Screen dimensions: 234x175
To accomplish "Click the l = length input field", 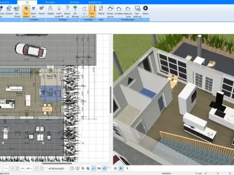I will (13, 168).
